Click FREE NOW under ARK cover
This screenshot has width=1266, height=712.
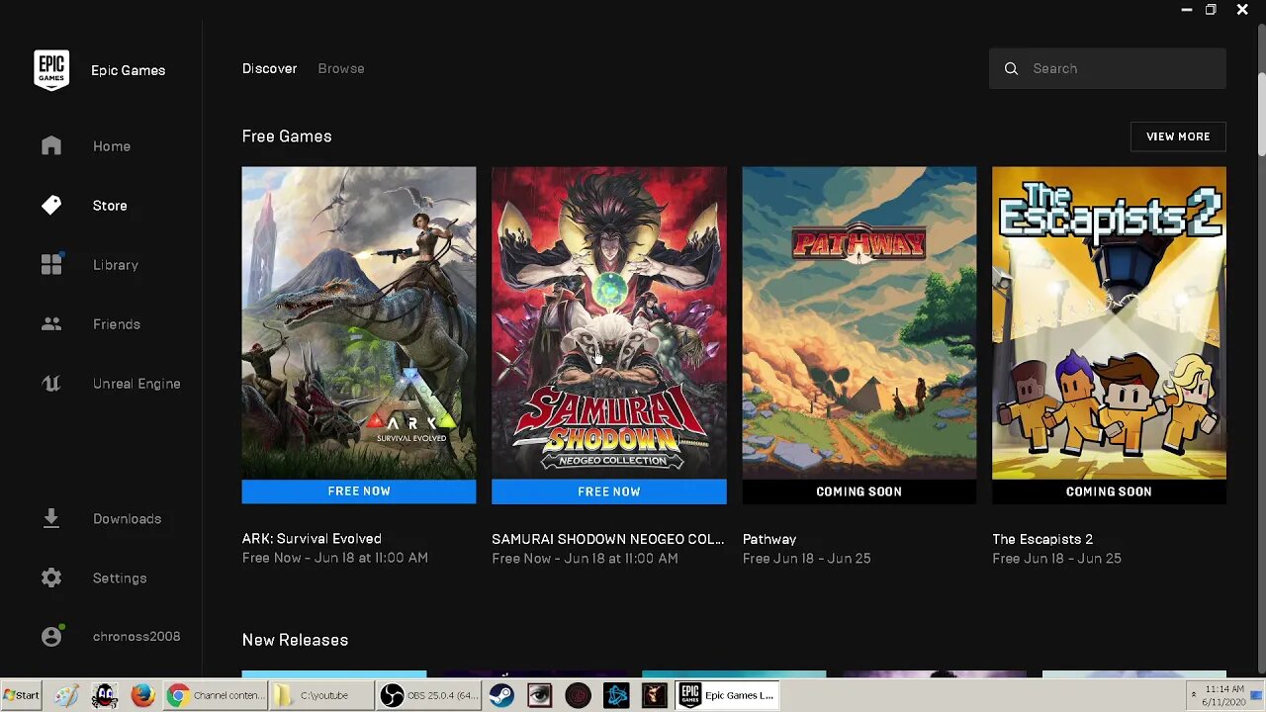click(359, 491)
